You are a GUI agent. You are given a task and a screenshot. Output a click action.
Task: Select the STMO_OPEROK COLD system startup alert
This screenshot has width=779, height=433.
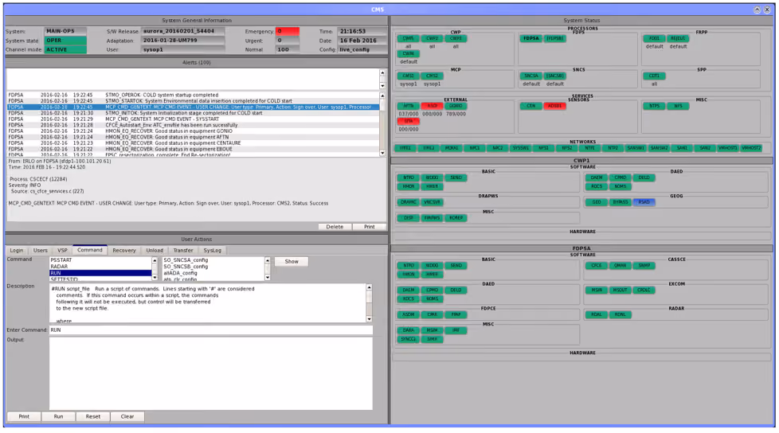coord(193,95)
